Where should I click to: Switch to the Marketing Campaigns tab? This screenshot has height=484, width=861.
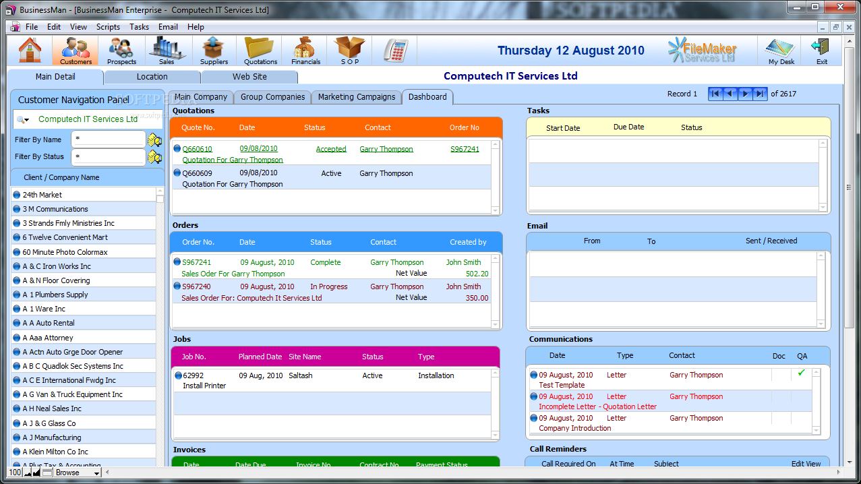coord(357,97)
